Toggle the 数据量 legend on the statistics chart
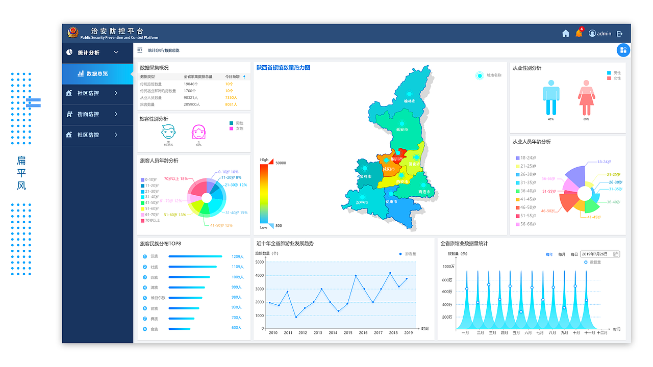This screenshot has height=367, width=653. click(592, 262)
